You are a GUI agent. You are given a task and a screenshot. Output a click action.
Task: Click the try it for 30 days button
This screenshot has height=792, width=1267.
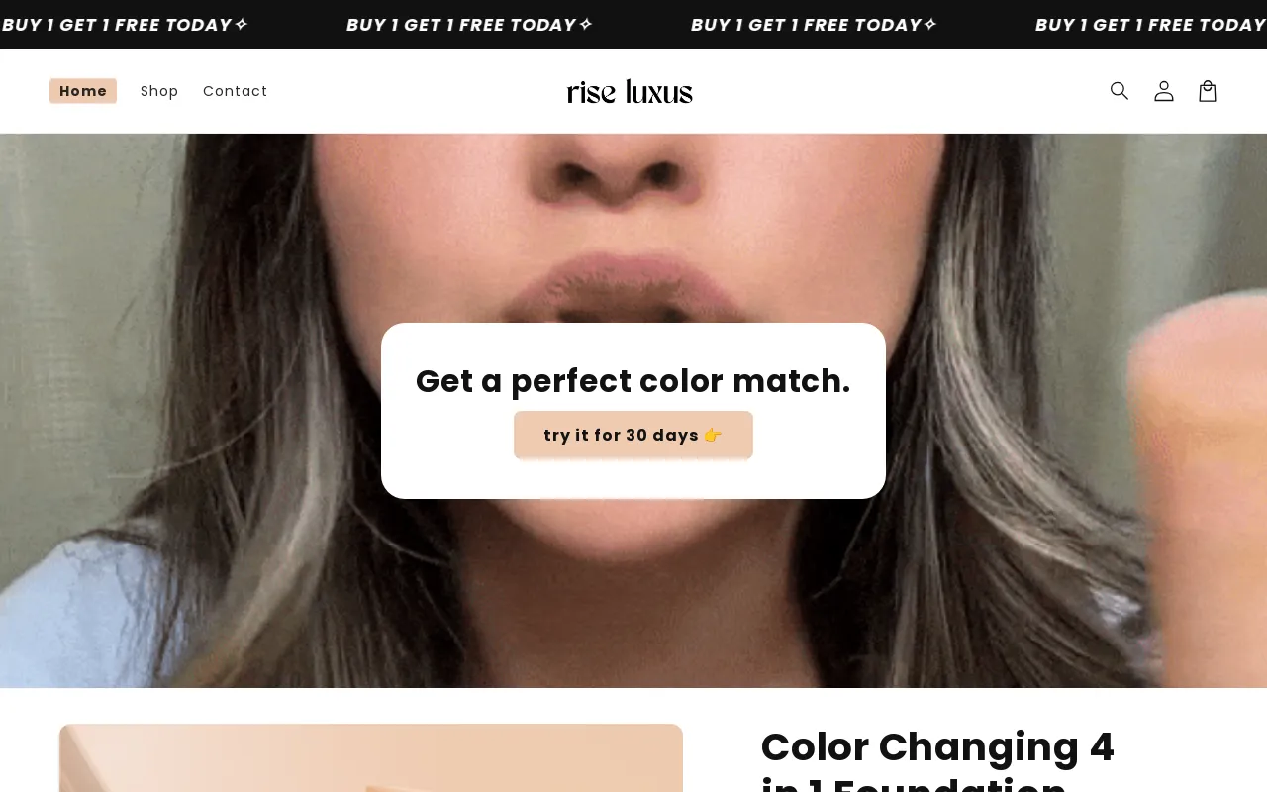[633, 435]
